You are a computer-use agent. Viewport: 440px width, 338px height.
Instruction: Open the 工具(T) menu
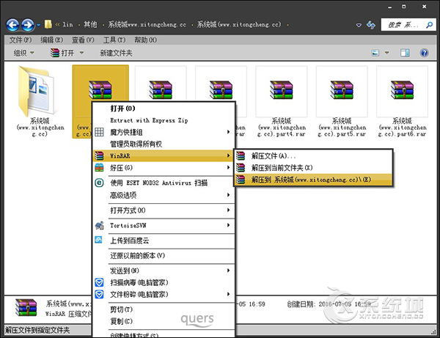tap(114, 40)
